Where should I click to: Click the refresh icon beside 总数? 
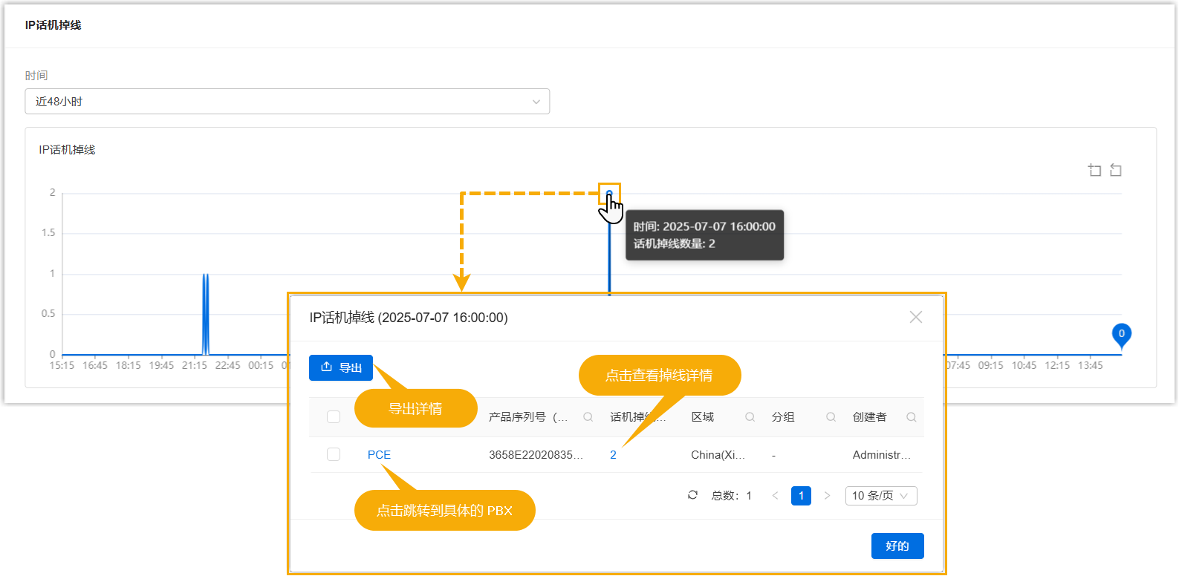point(692,495)
